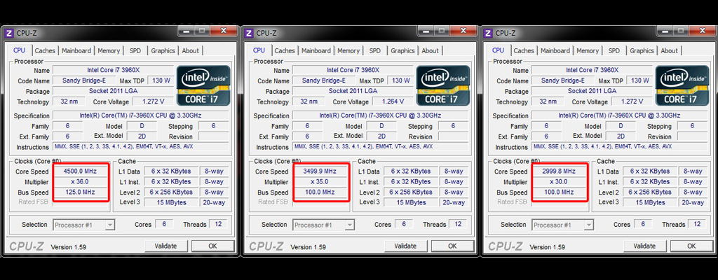Click Instructions field in right window
This screenshot has width=718, height=280.
click(621, 147)
